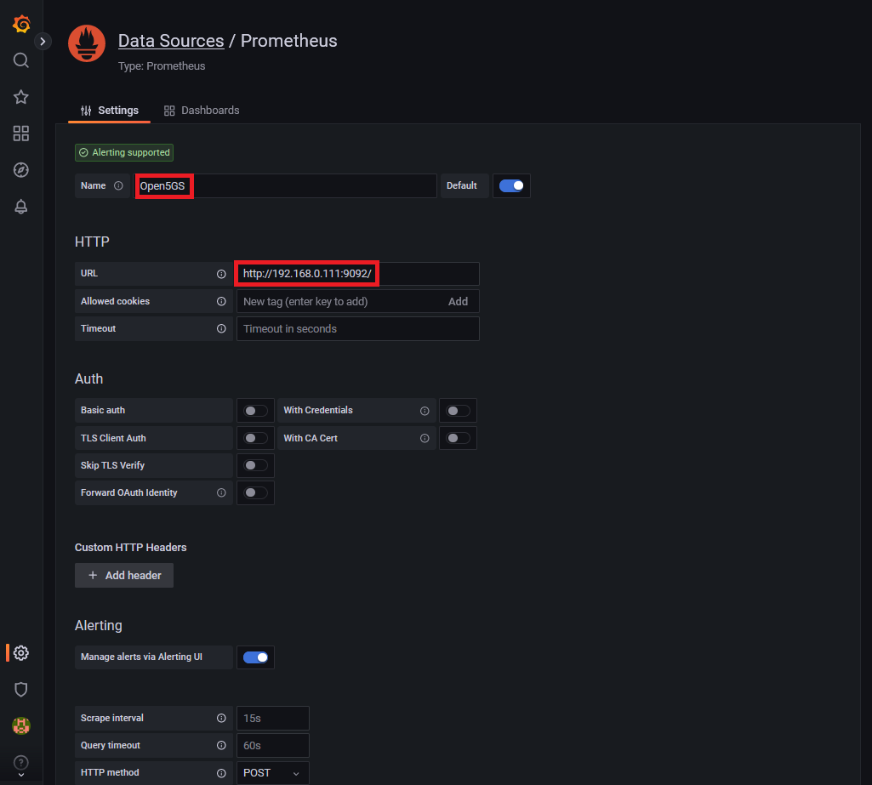Enable the With Credentials toggle
The image size is (872, 785).
[459, 411]
